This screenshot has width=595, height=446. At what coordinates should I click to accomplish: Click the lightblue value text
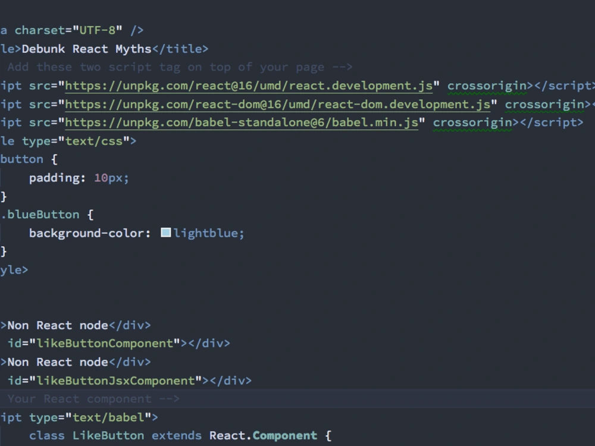click(205, 233)
